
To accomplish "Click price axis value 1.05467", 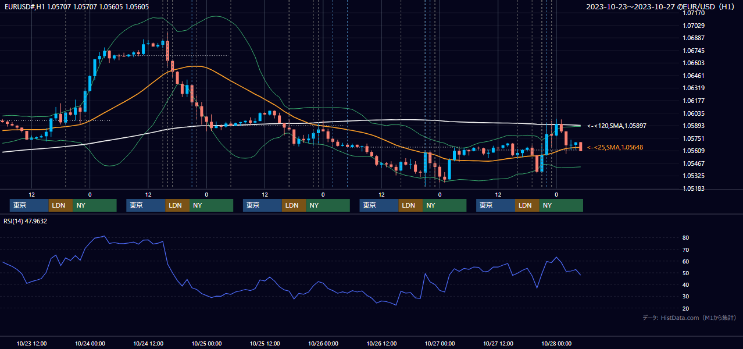I will 694,163.
